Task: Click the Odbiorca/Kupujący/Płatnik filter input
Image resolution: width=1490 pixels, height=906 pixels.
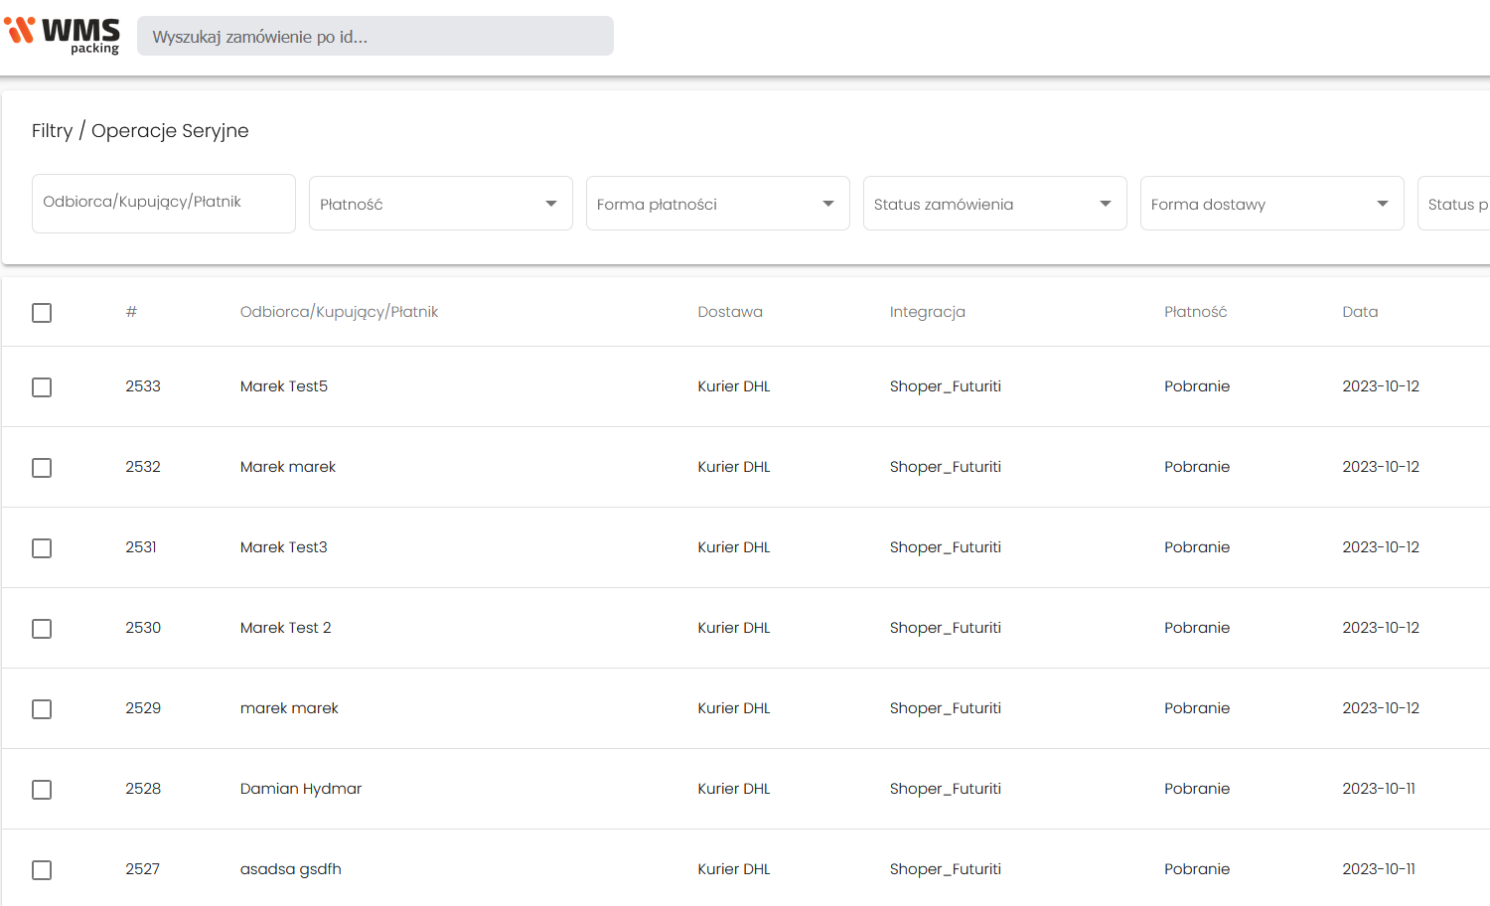Action: [163, 203]
